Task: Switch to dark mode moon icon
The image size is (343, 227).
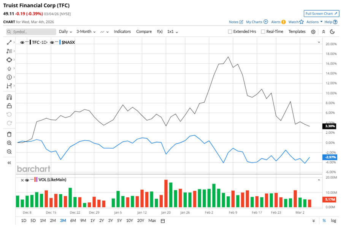Action: (332, 32)
